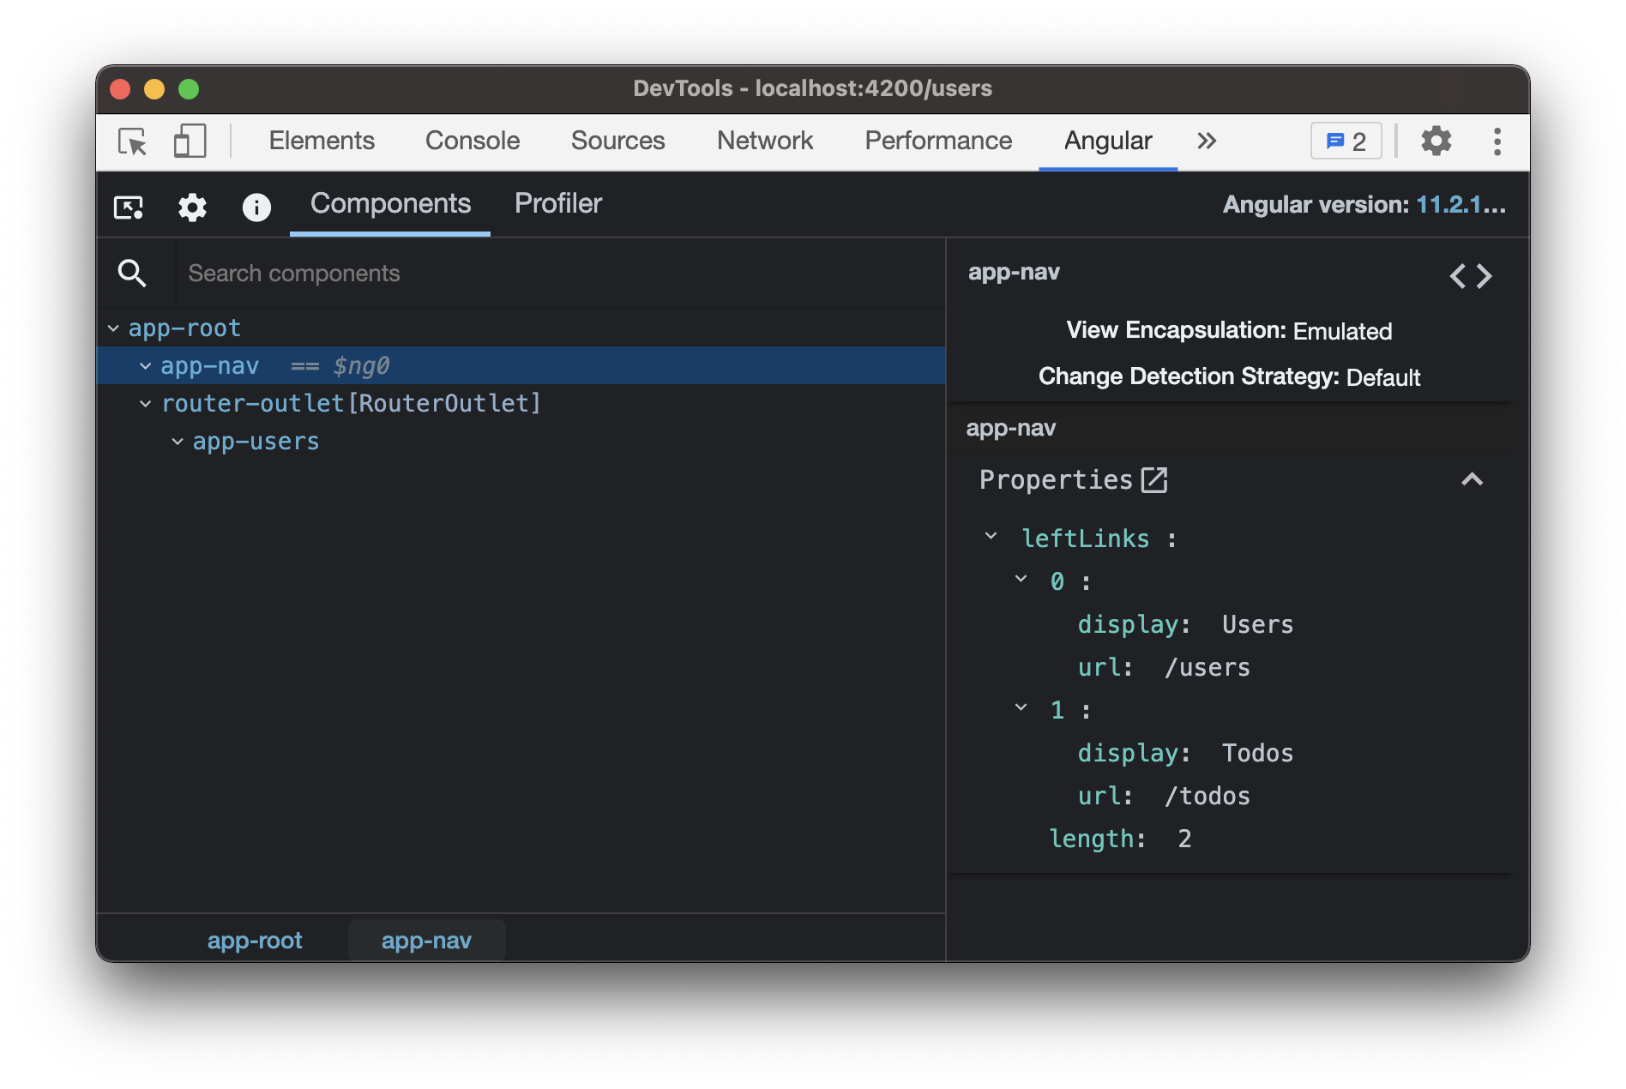1626x1089 pixels.
Task: Click the inspect element cursor icon
Action: point(133,141)
